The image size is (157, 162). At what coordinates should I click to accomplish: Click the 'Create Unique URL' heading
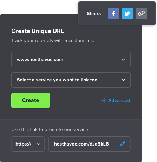pos(38,31)
